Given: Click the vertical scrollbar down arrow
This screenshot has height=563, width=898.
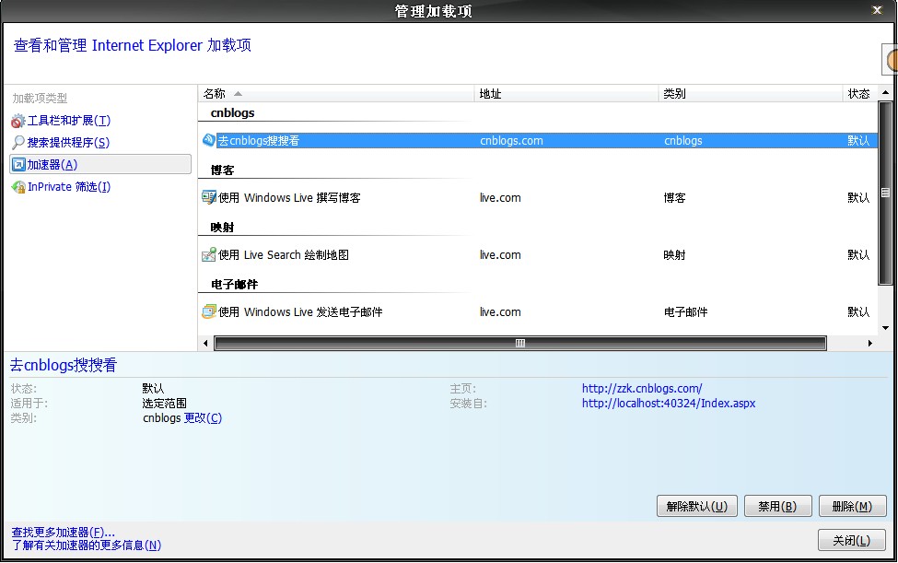Looking at the screenshot, I should pos(885,328).
